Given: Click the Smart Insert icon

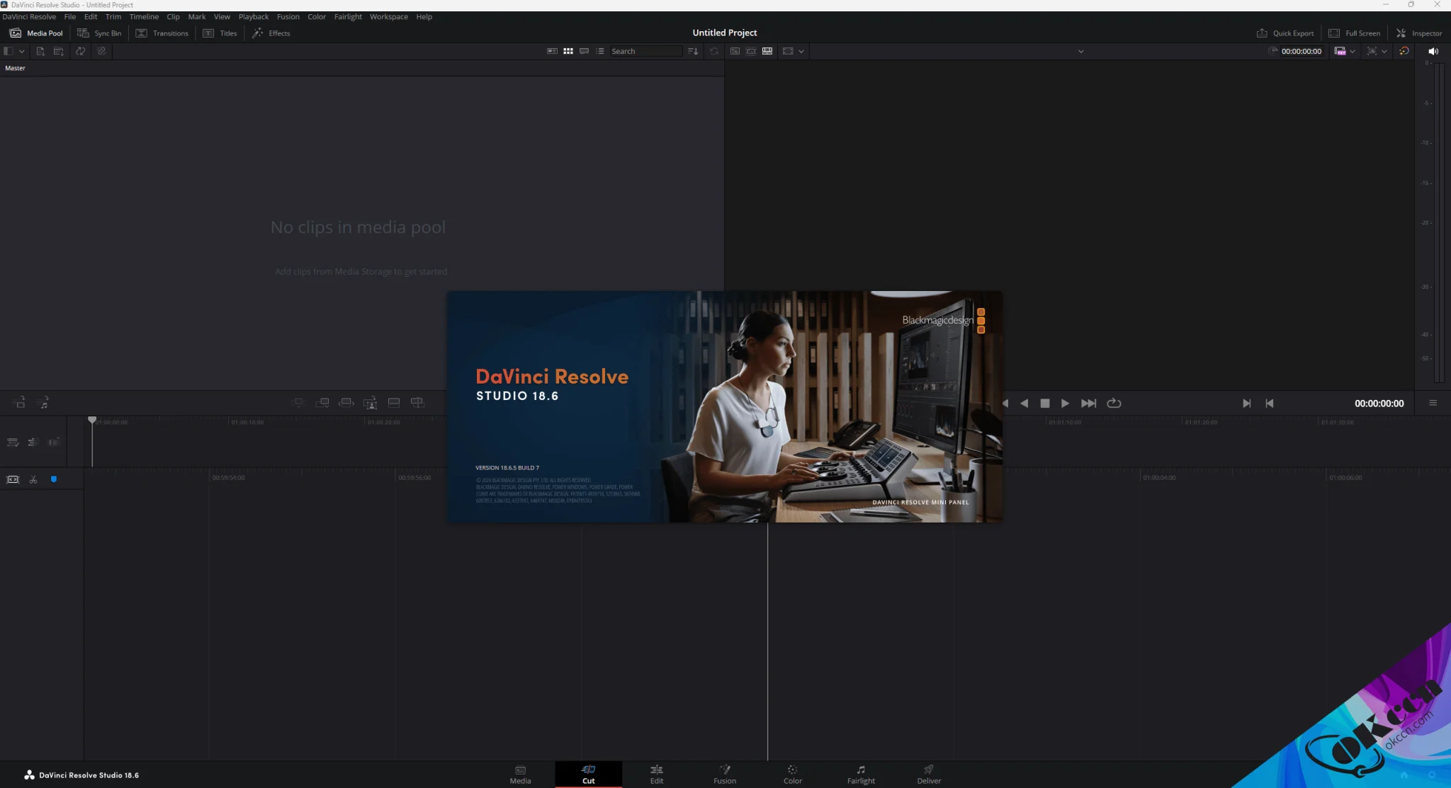Looking at the screenshot, I should click(x=298, y=403).
